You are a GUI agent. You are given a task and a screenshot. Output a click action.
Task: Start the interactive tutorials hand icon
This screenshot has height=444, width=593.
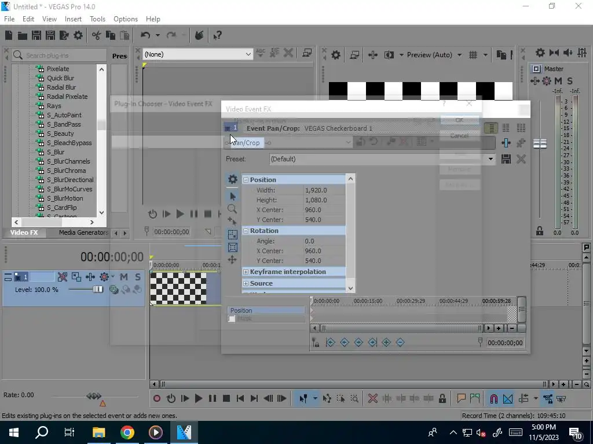pos(199,35)
